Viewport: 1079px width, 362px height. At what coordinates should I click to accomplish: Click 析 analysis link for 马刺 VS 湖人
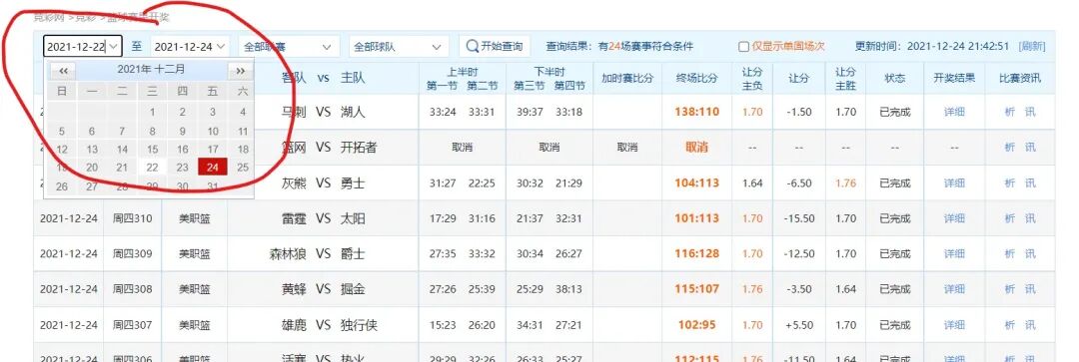point(1009,112)
